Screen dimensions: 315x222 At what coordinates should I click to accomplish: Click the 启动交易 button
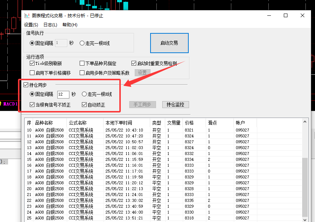(169, 43)
